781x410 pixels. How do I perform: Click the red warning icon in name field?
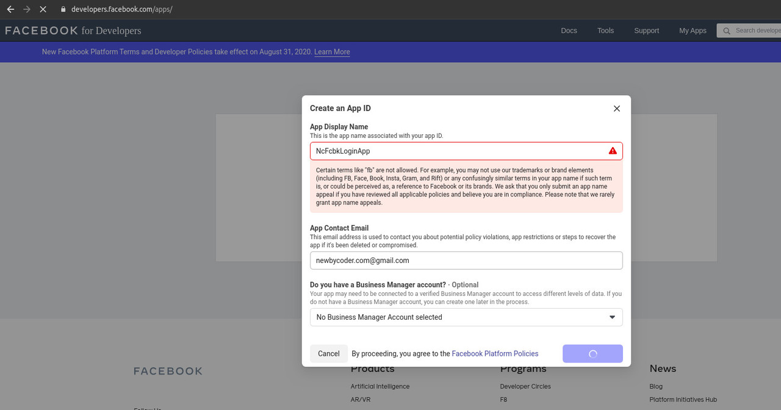(x=613, y=151)
